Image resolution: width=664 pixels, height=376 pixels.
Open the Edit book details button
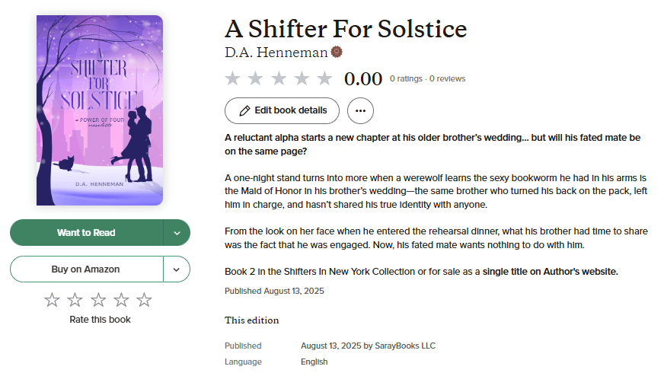point(282,110)
